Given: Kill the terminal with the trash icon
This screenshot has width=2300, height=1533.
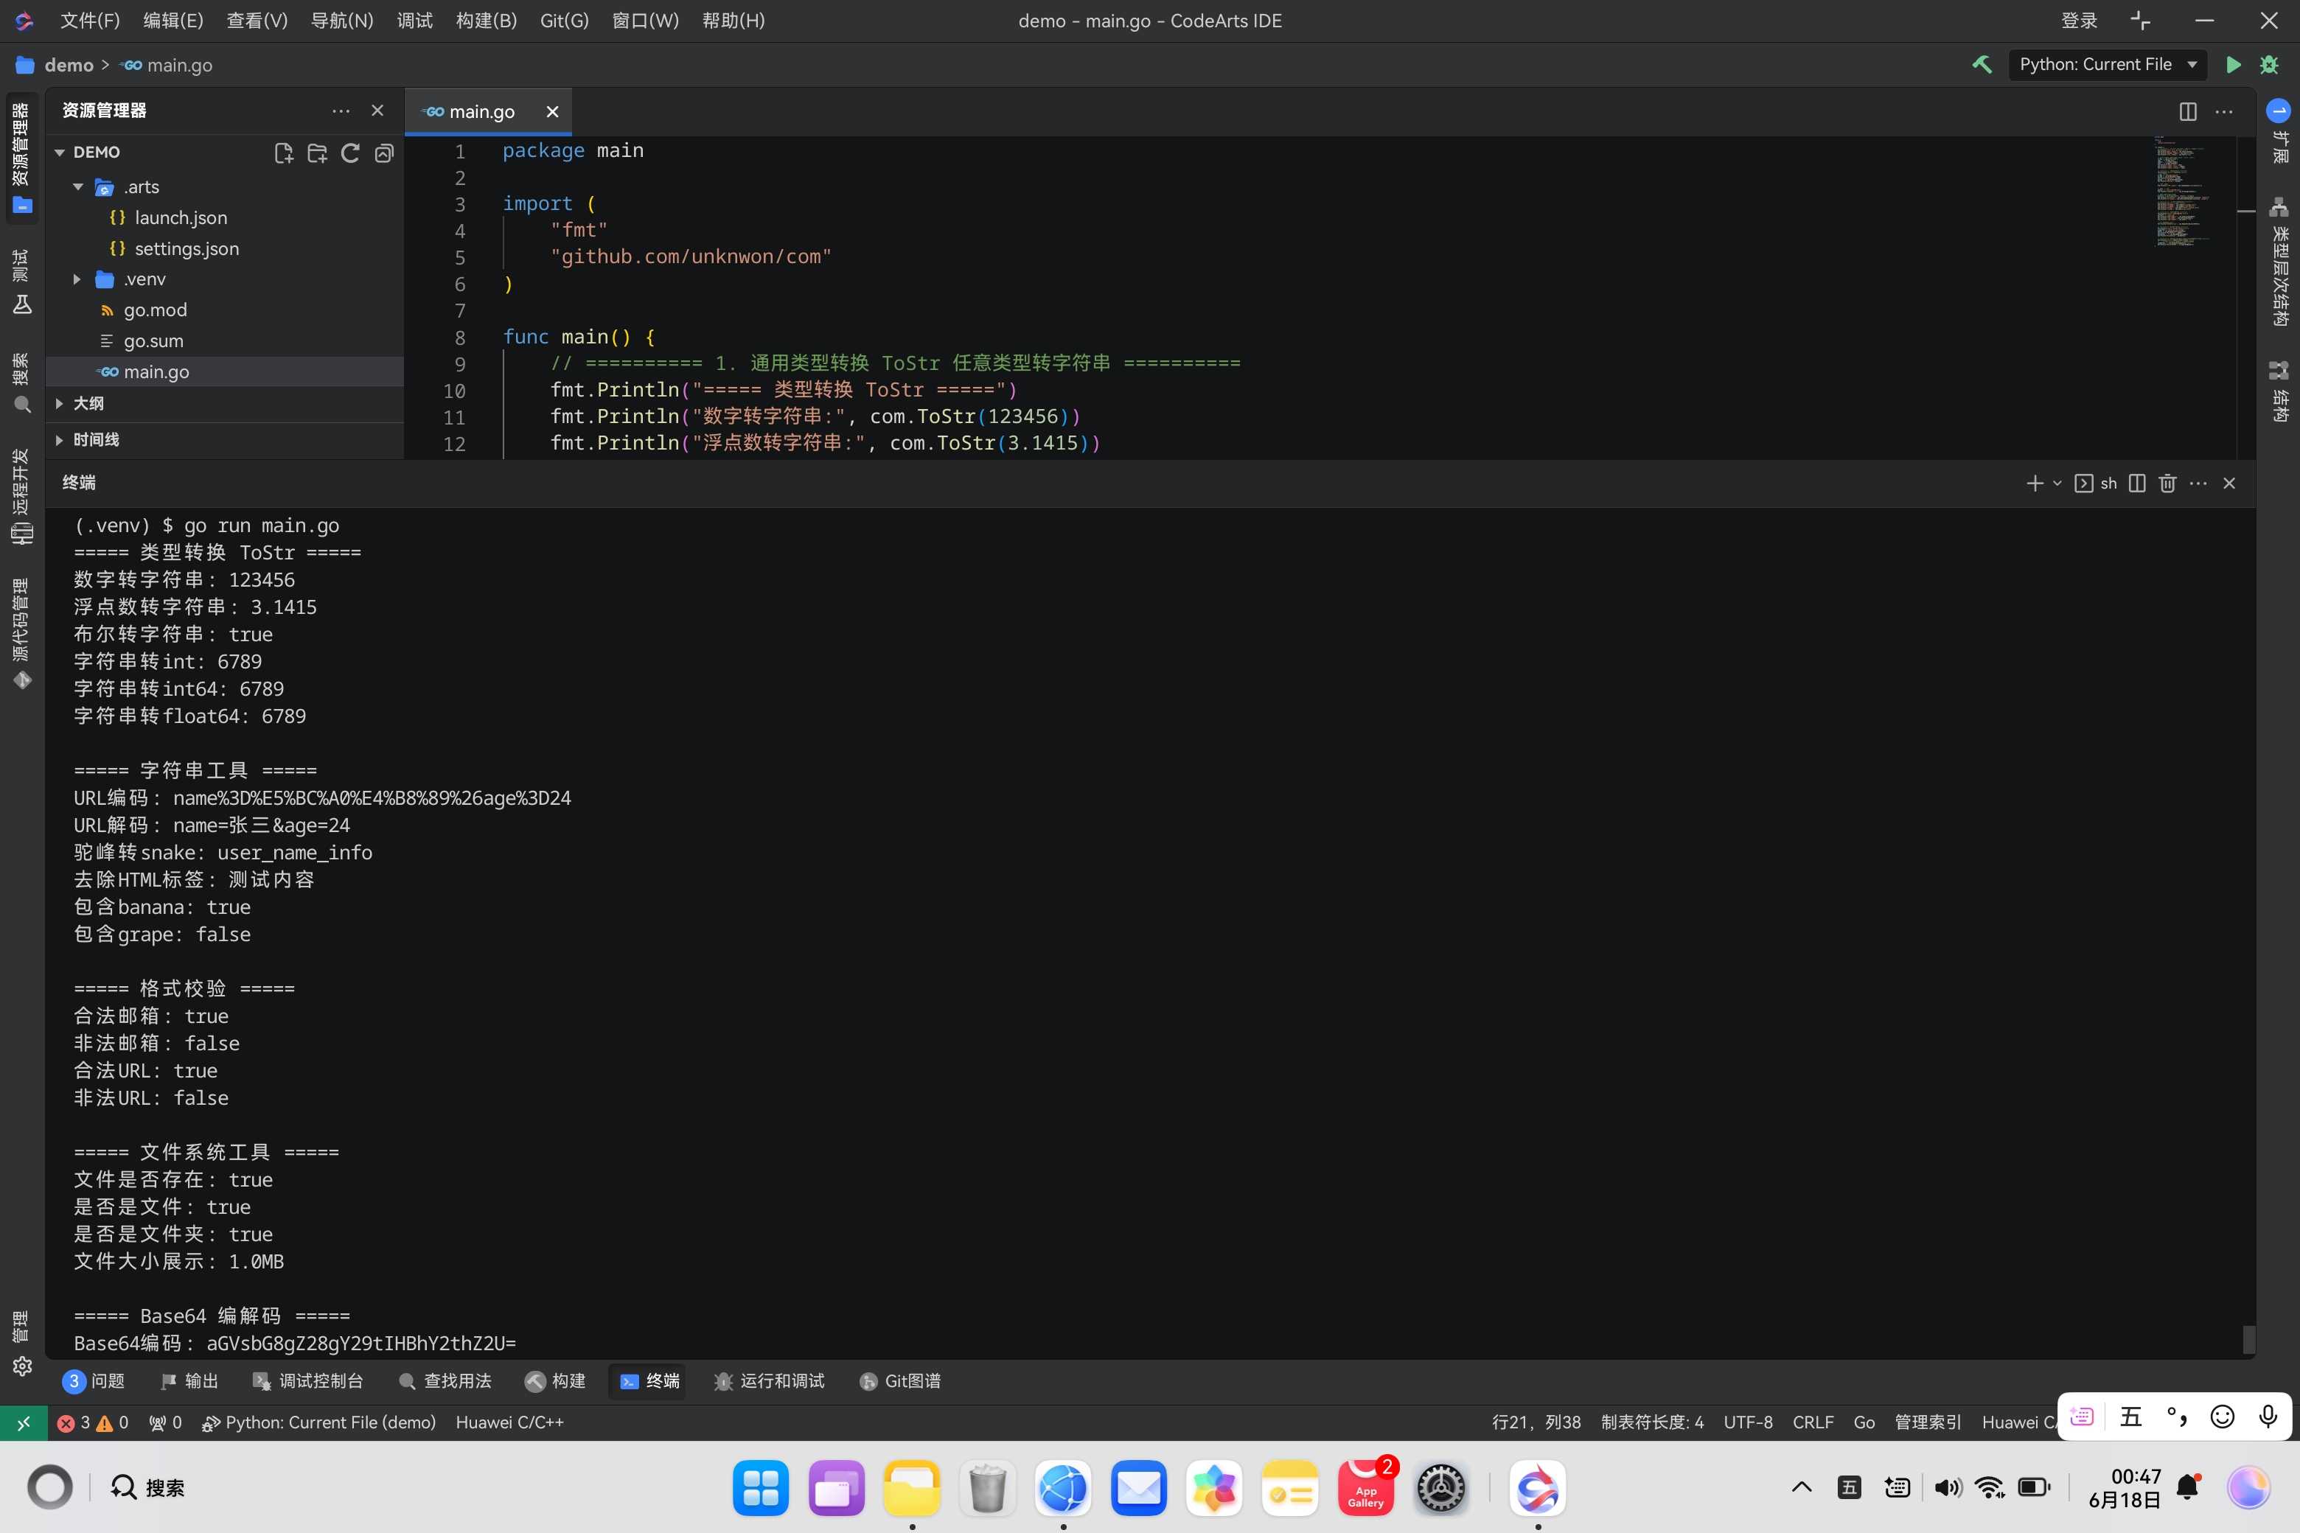Looking at the screenshot, I should pos(2167,483).
